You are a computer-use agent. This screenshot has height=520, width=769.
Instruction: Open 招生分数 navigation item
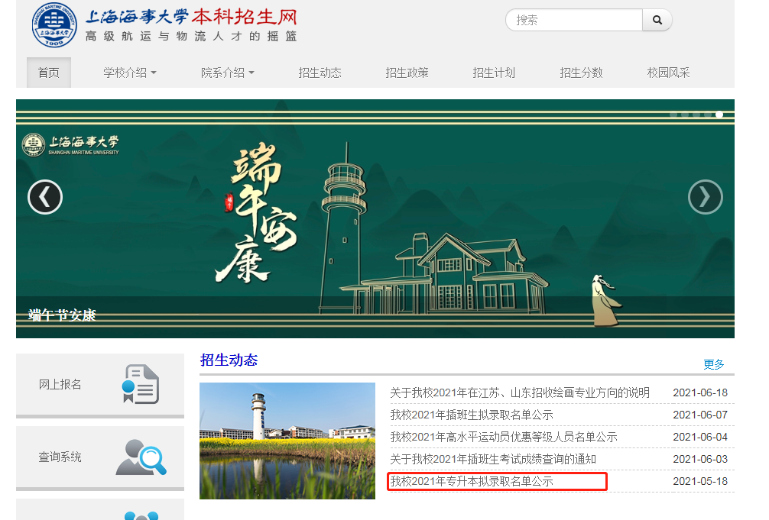(581, 73)
